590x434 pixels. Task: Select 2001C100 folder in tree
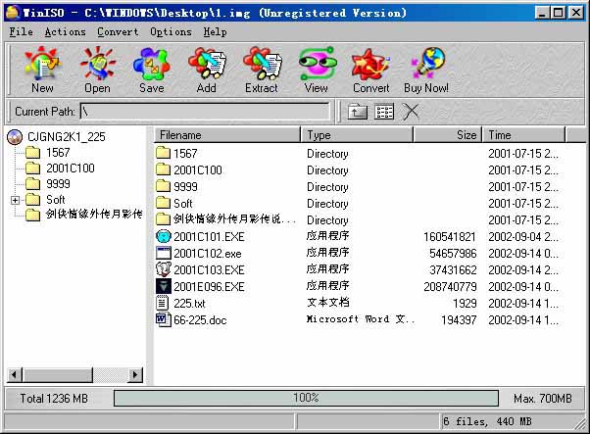click(x=71, y=169)
